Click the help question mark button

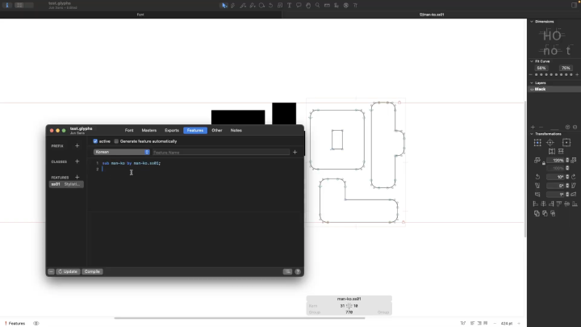pyautogui.click(x=298, y=272)
